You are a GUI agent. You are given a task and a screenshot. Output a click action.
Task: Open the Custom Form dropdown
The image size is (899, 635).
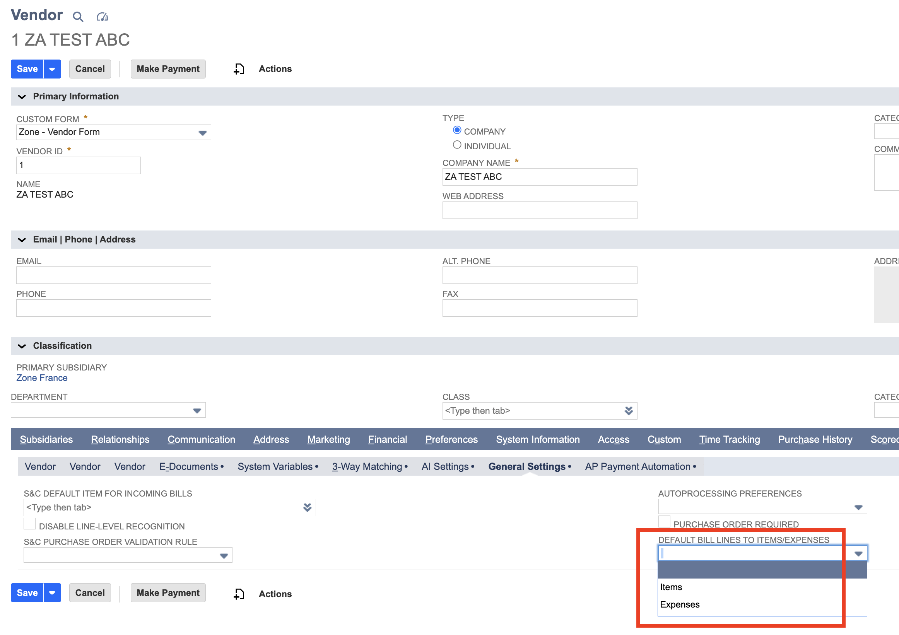click(114, 132)
